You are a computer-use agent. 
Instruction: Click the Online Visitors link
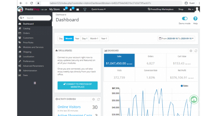[x=69, y=107]
